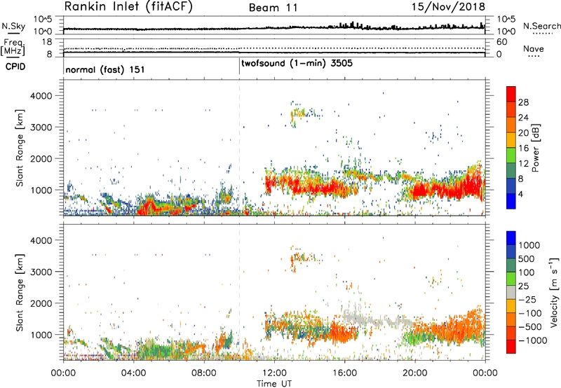Click the date '15/Nov/2018'
Viewport: 561px width, 388px height.
[448, 6]
